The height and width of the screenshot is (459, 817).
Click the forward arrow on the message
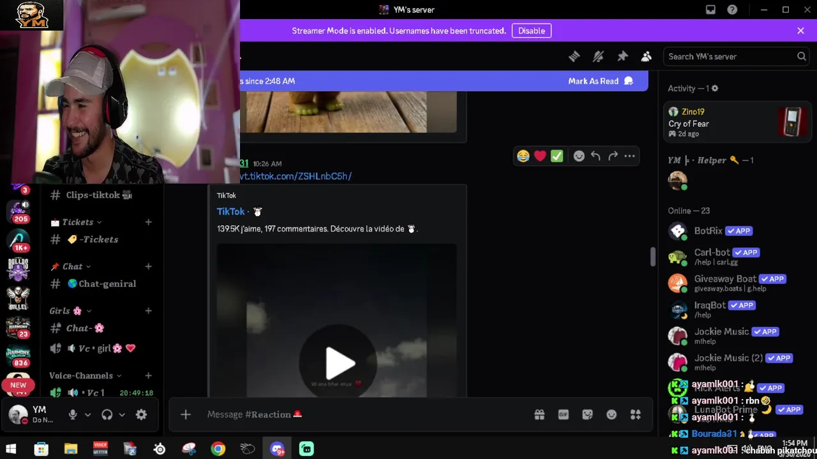pos(613,156)
